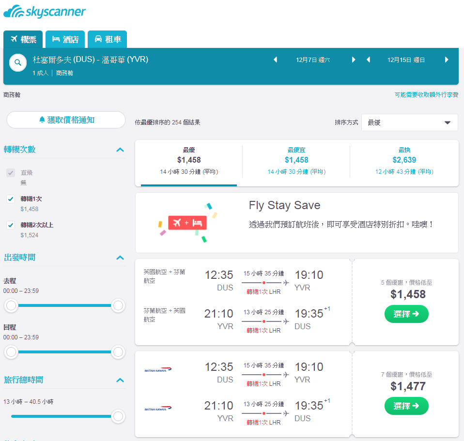The height and width of the screenshot is (441, 464).
Task: Go to next departure date arrow
Action: click(x=353, y=60)
